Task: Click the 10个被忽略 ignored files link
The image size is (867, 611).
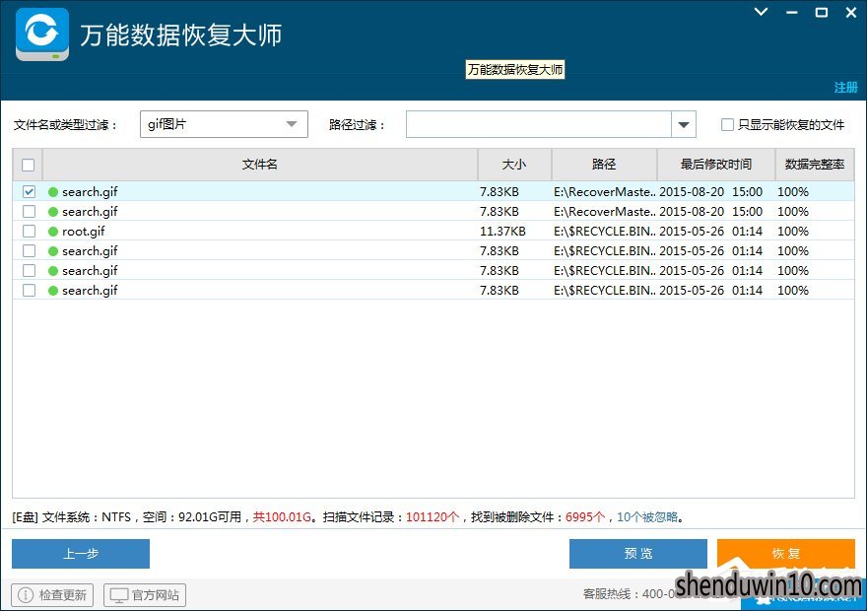Action: coord(647,517)
